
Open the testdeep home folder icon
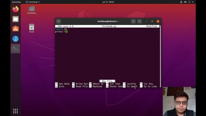click(32, 10)
